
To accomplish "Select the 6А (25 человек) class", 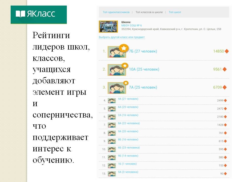I will pyautogui.click(x=128, y=107).
